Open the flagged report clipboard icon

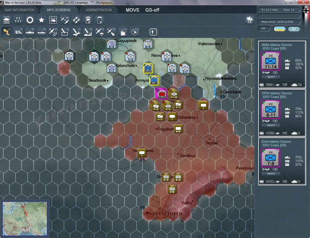pos(88,20)
